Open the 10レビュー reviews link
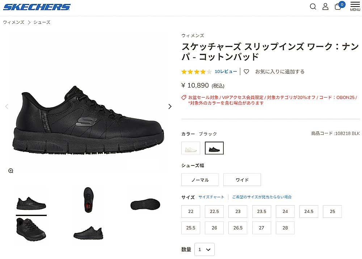Image resolution: width=362 pixels, height=259 pixels. coord(226,72)
